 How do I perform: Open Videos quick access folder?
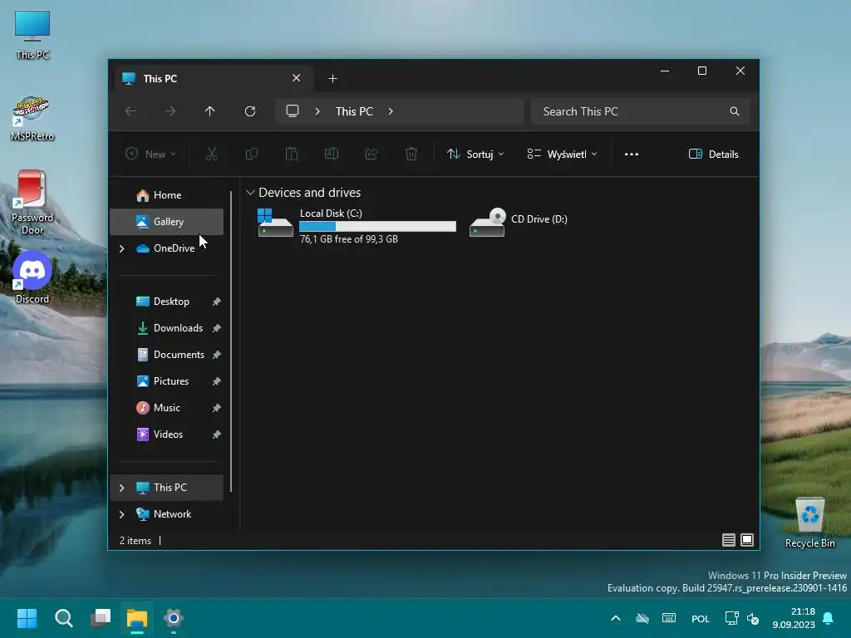[166, 434]
